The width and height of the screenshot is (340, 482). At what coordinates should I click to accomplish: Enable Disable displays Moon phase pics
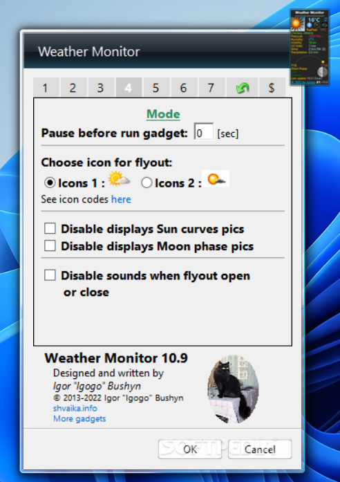(50, 245)
